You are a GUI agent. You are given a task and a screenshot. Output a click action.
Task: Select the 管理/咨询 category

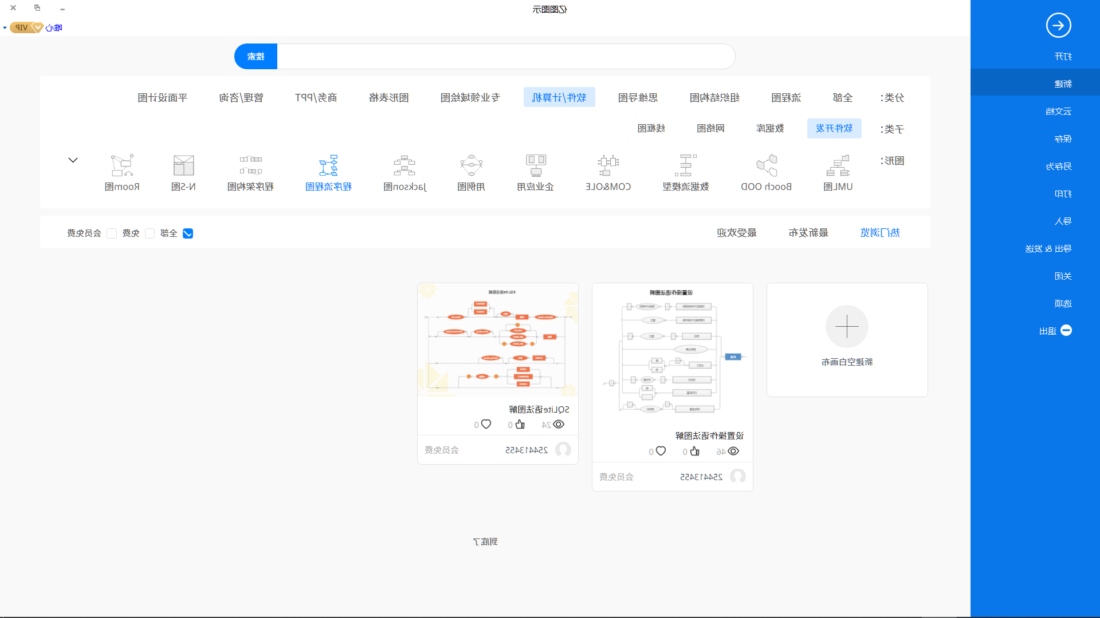[x=241, y=97]
